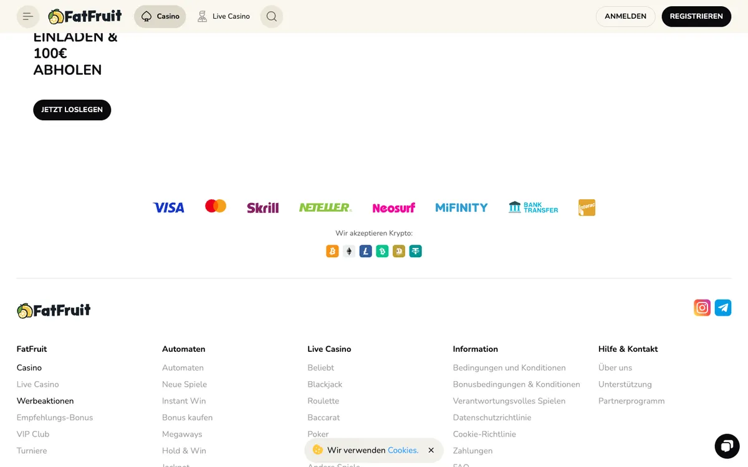Click the Neteller payment logo
This screenshot has height=467, width=748.
tap(325, 207)
